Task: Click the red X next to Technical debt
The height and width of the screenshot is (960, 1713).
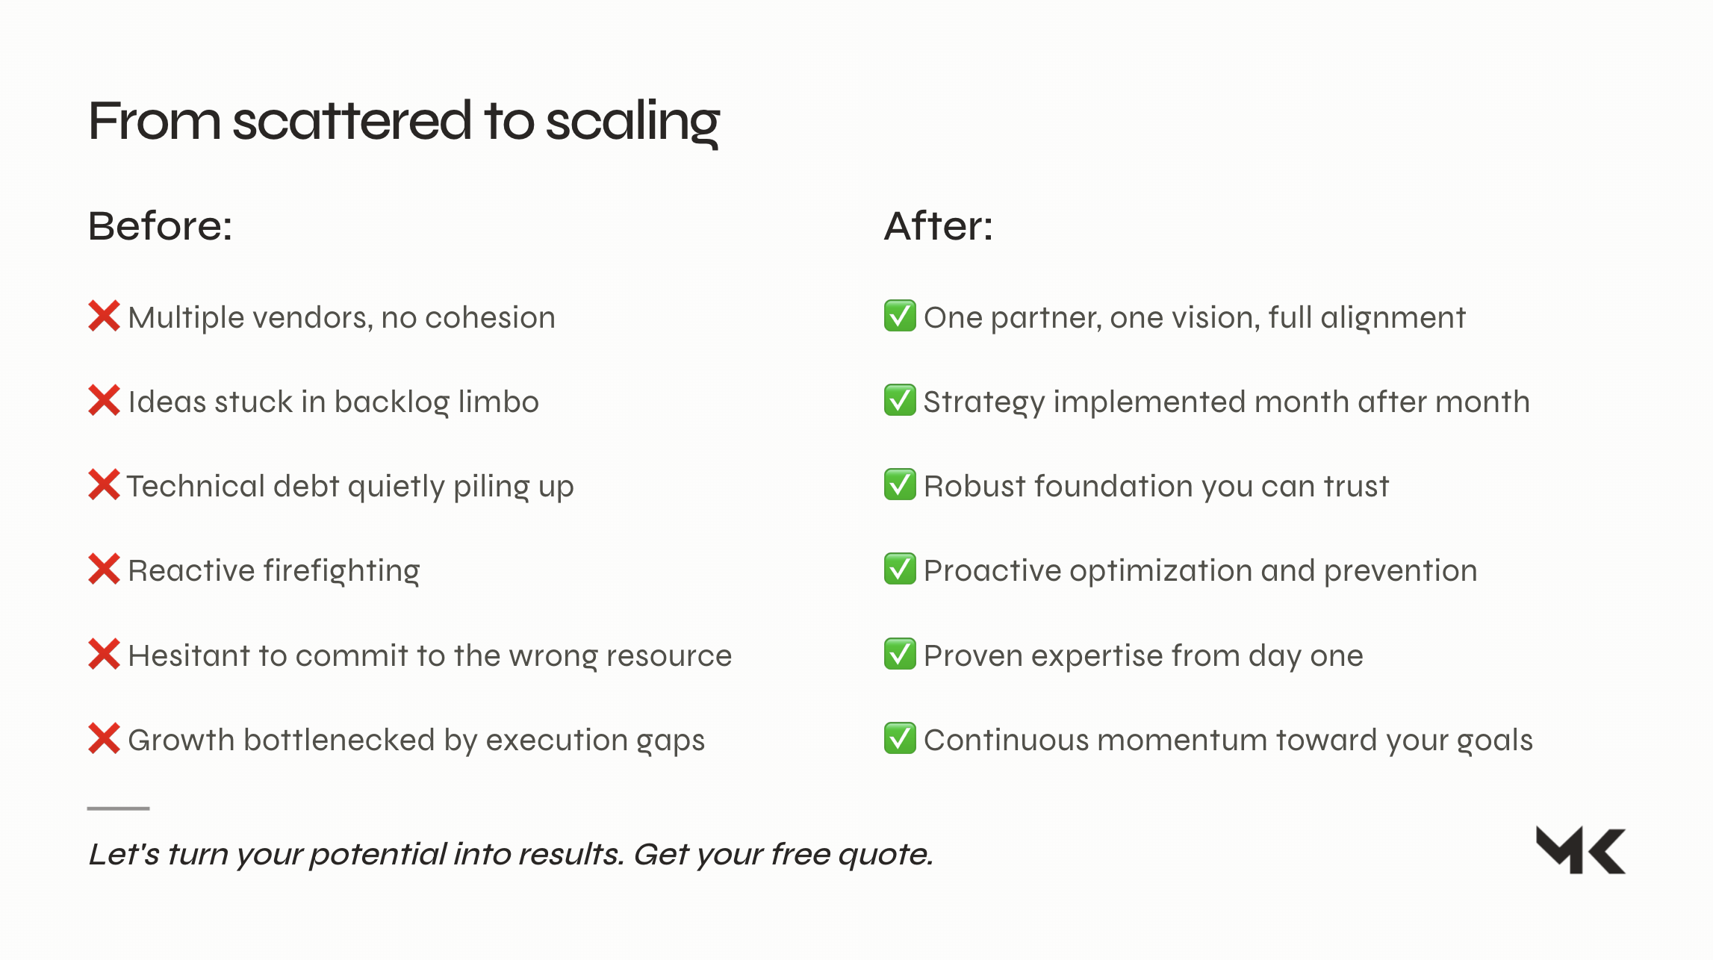Action: tap(104, 484)
